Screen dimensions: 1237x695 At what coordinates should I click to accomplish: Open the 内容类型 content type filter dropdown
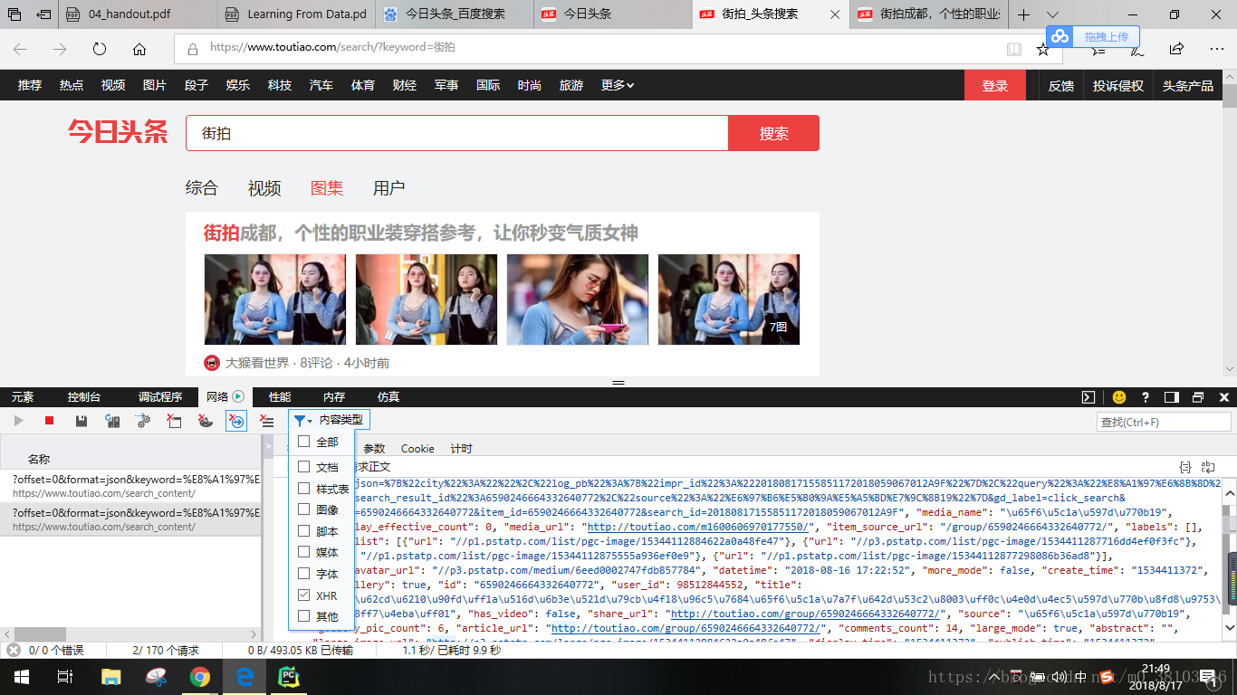point(330,421)
